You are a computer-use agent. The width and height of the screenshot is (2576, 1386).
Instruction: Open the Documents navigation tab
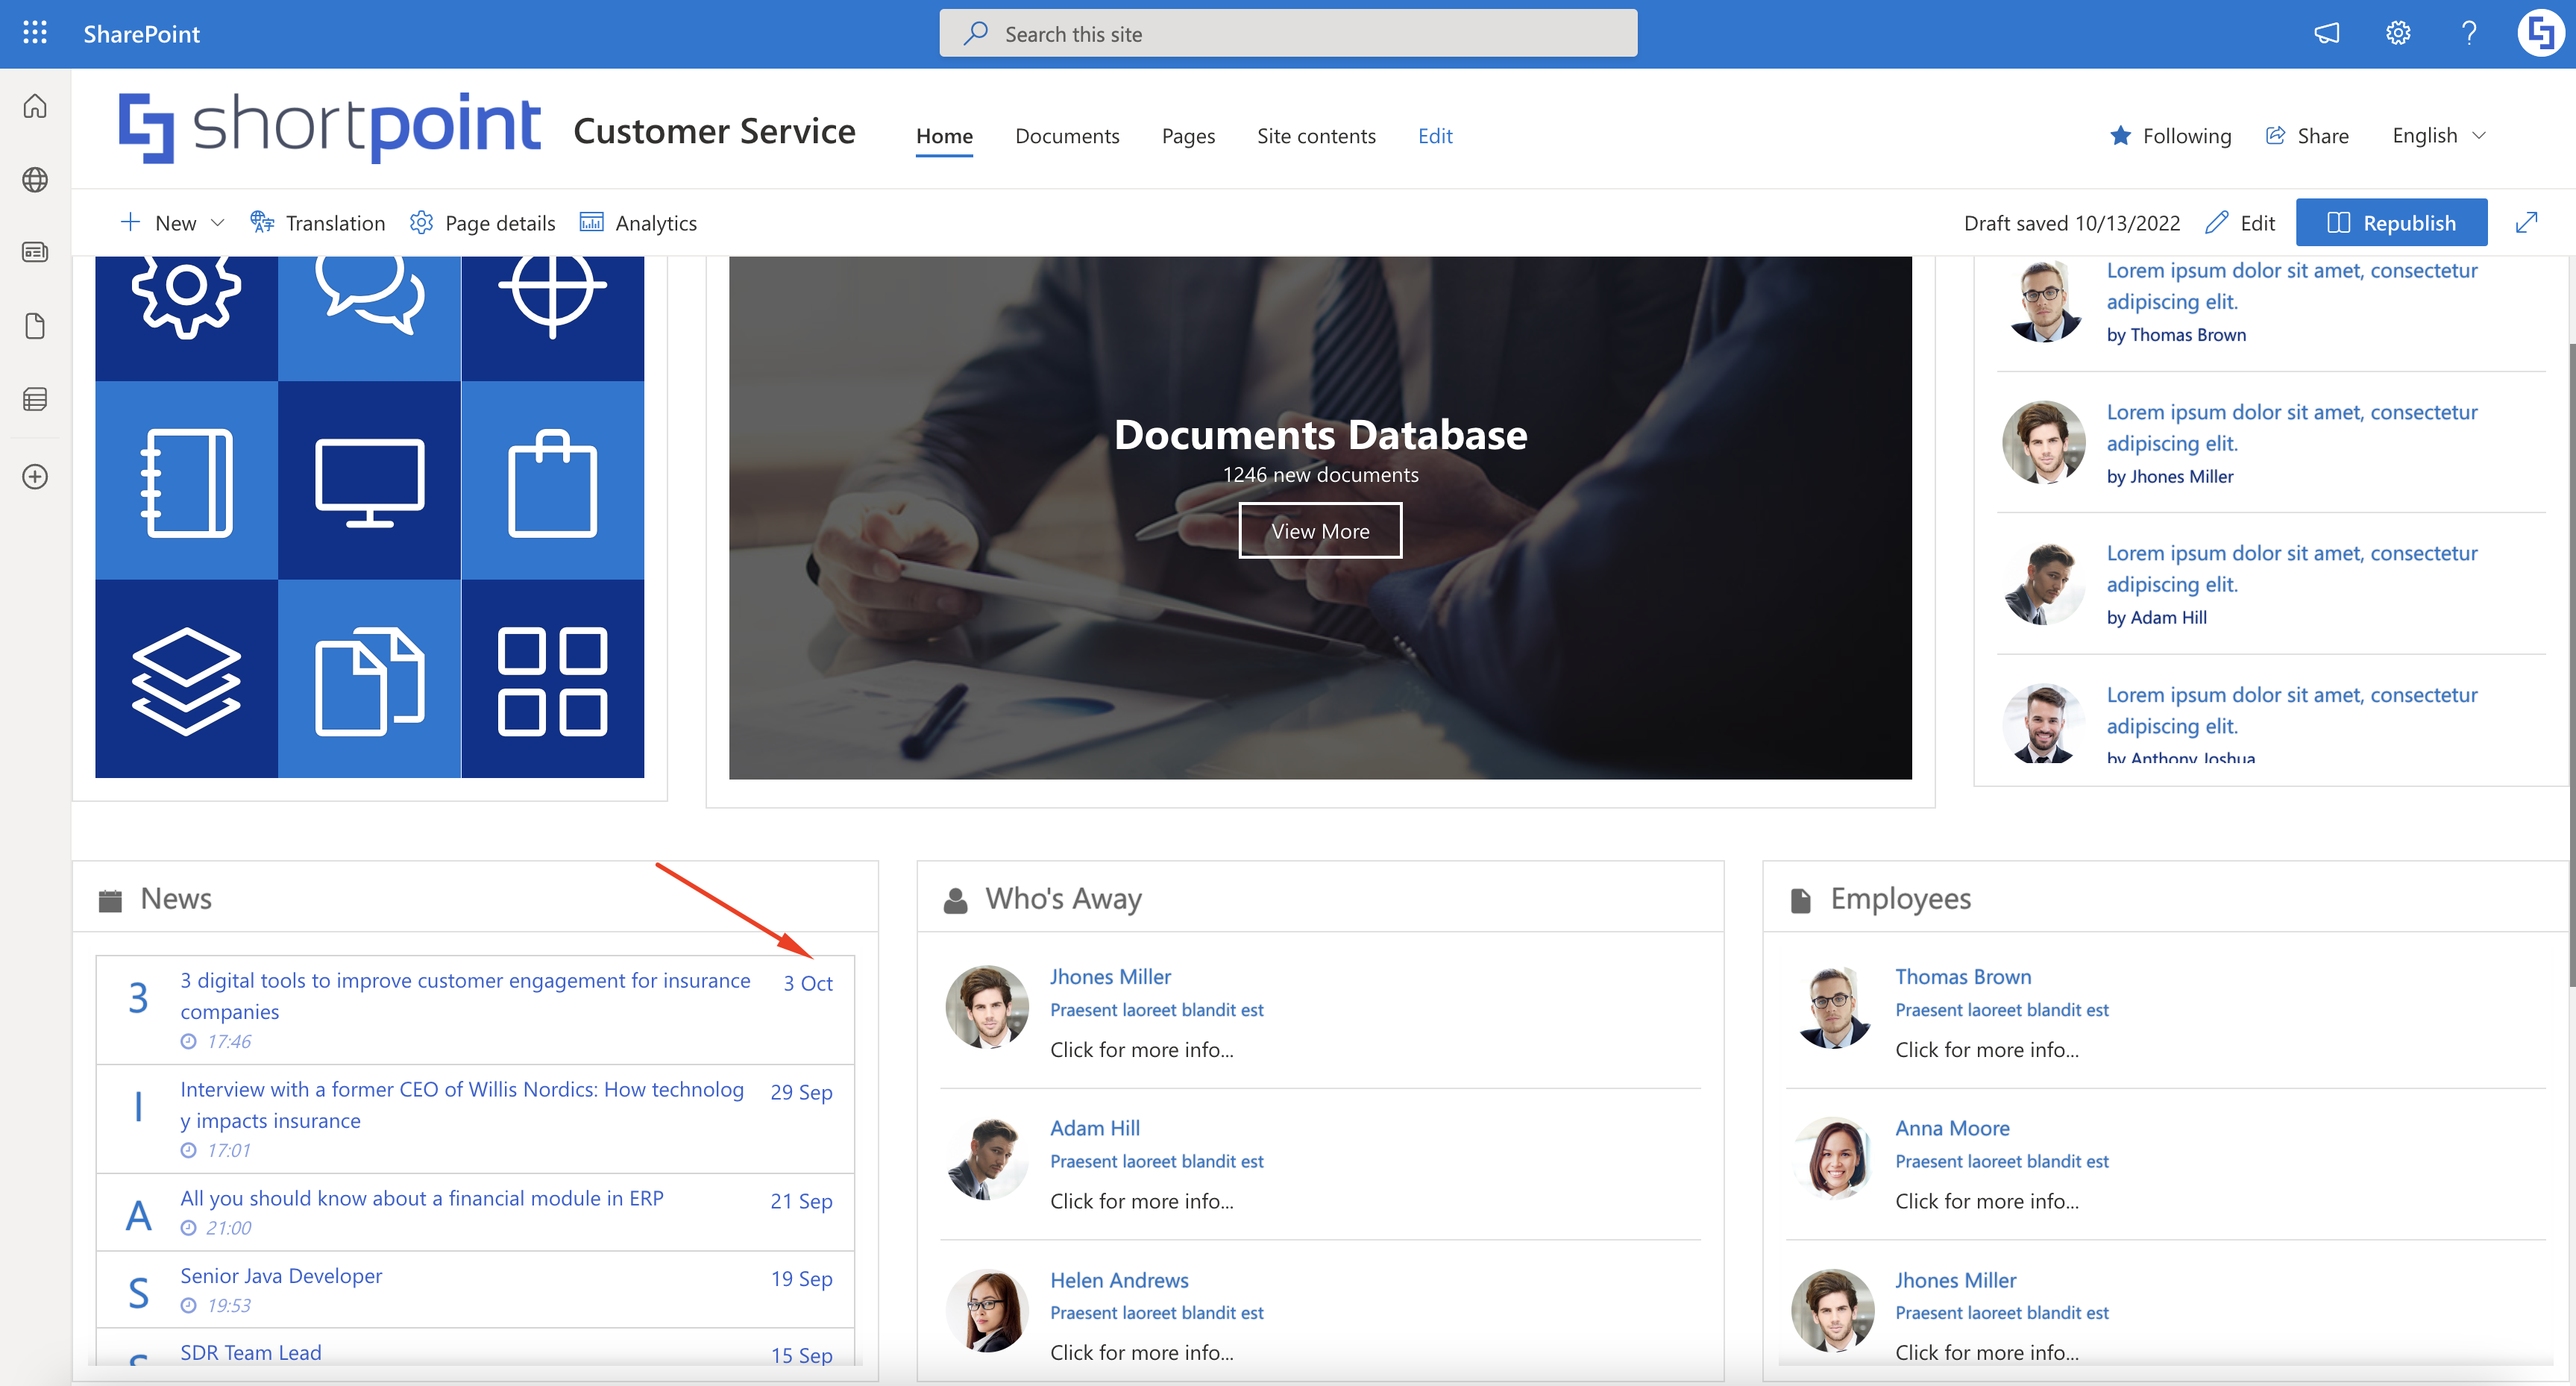[x=1067, y=135]
